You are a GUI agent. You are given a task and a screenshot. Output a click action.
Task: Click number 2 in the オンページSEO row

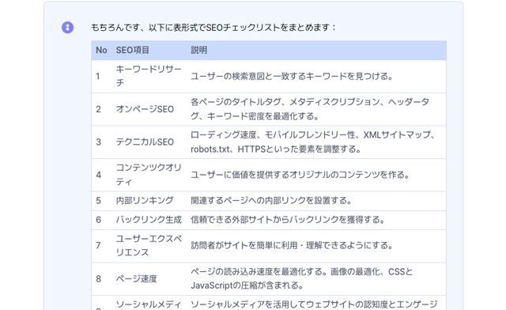(x=98, y=109)
